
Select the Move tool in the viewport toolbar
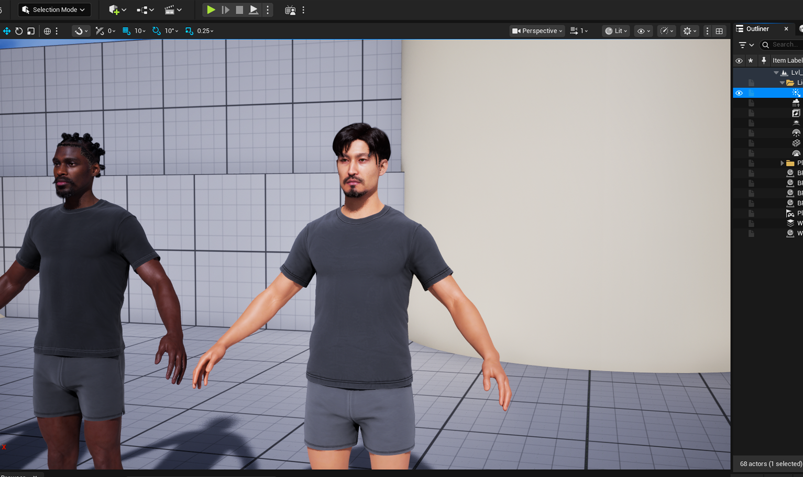(7, 31)
